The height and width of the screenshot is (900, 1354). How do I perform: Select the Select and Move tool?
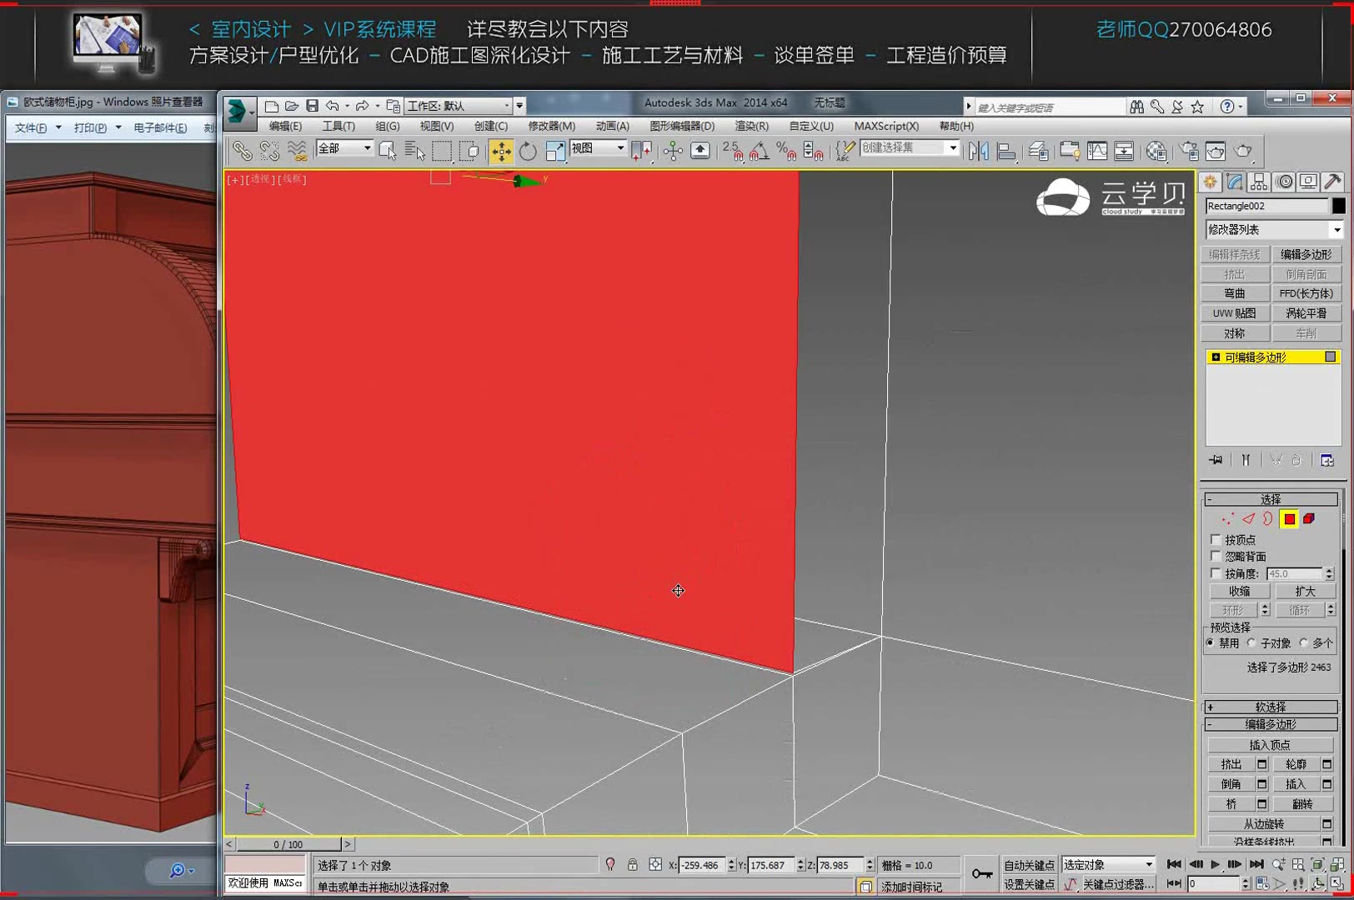pos(502,151)
